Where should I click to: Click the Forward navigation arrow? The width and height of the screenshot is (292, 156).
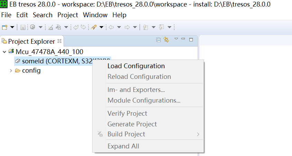click(127, 28)
